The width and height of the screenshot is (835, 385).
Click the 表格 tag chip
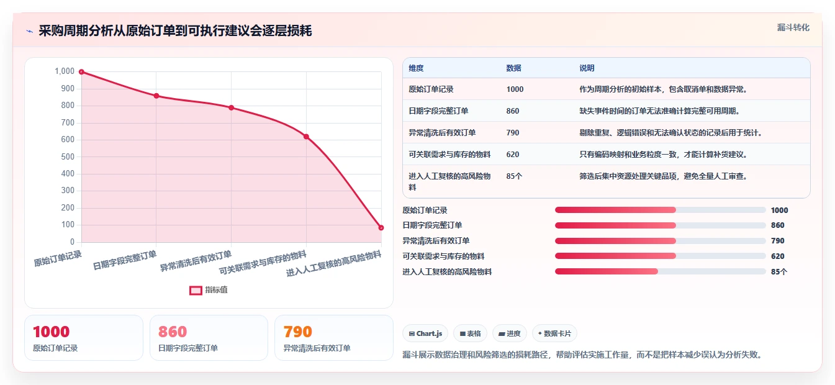coord(471,333)
